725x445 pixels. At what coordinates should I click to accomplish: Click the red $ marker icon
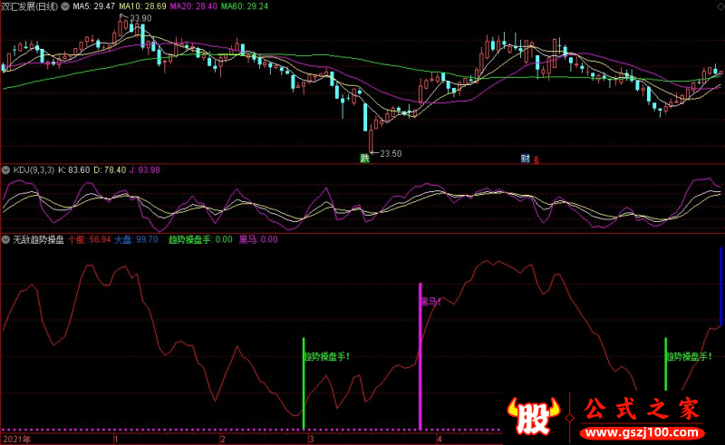pyautogui.click(x=536, y=160)
